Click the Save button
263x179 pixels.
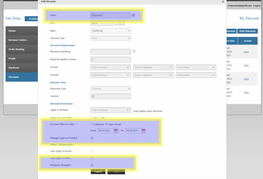[116, 172]
